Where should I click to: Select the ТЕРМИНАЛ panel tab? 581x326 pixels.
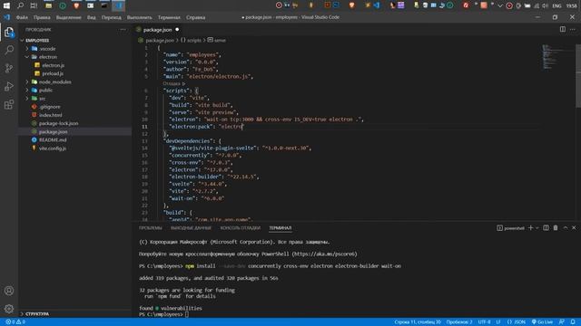click(x=281, y=228)
